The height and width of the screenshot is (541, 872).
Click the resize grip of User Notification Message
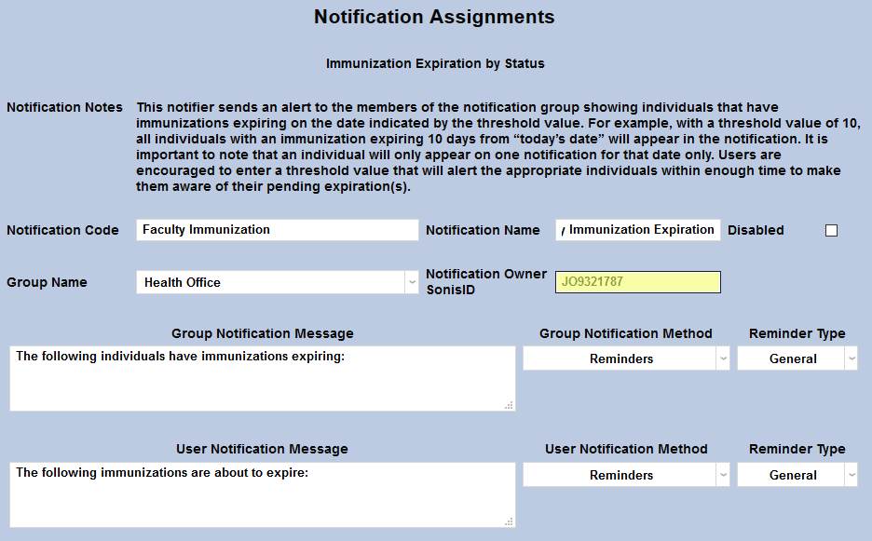509,520
